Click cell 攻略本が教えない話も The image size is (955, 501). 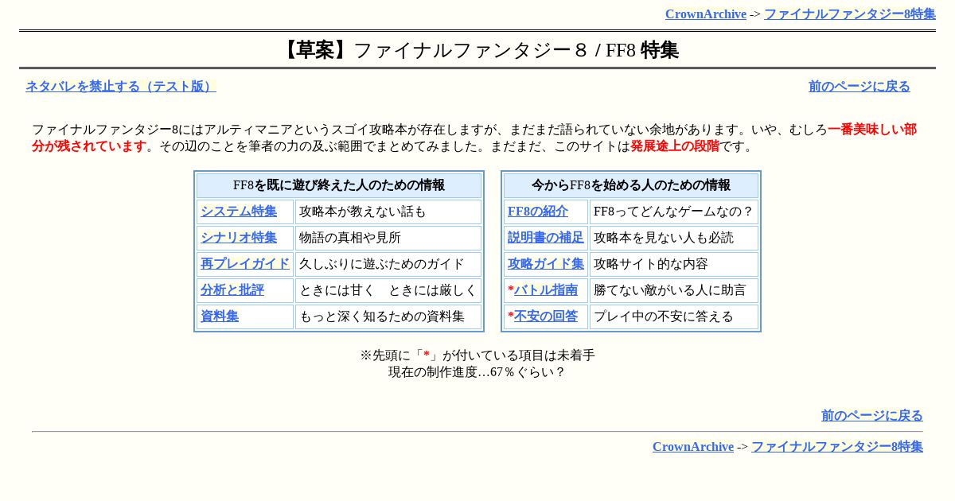388,212
